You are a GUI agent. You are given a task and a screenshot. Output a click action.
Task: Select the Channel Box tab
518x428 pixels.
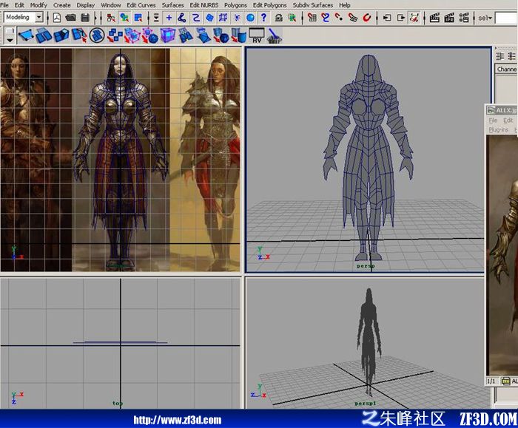point(506,69)
